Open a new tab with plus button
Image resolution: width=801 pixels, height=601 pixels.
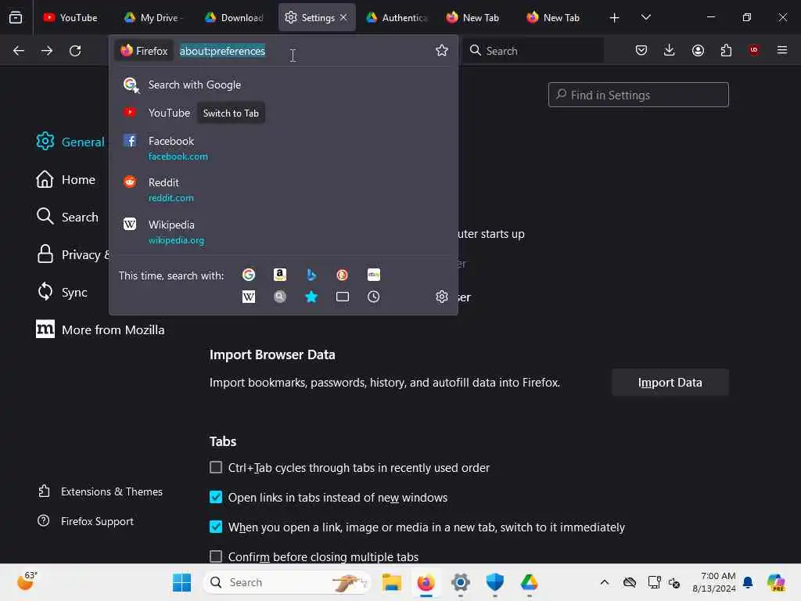coord(615,18)
